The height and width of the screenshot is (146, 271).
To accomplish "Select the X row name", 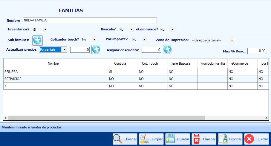I will click(x=56, y=86).
